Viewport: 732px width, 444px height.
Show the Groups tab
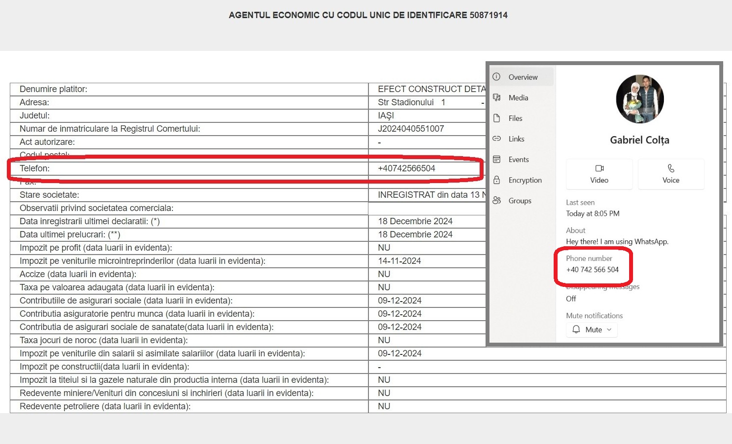(x=522, y=200)
